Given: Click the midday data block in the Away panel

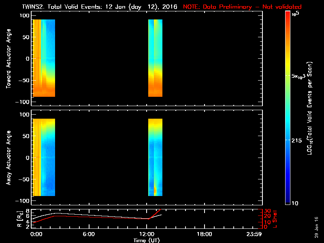Looking at the screenshot, I should point(156,157).
